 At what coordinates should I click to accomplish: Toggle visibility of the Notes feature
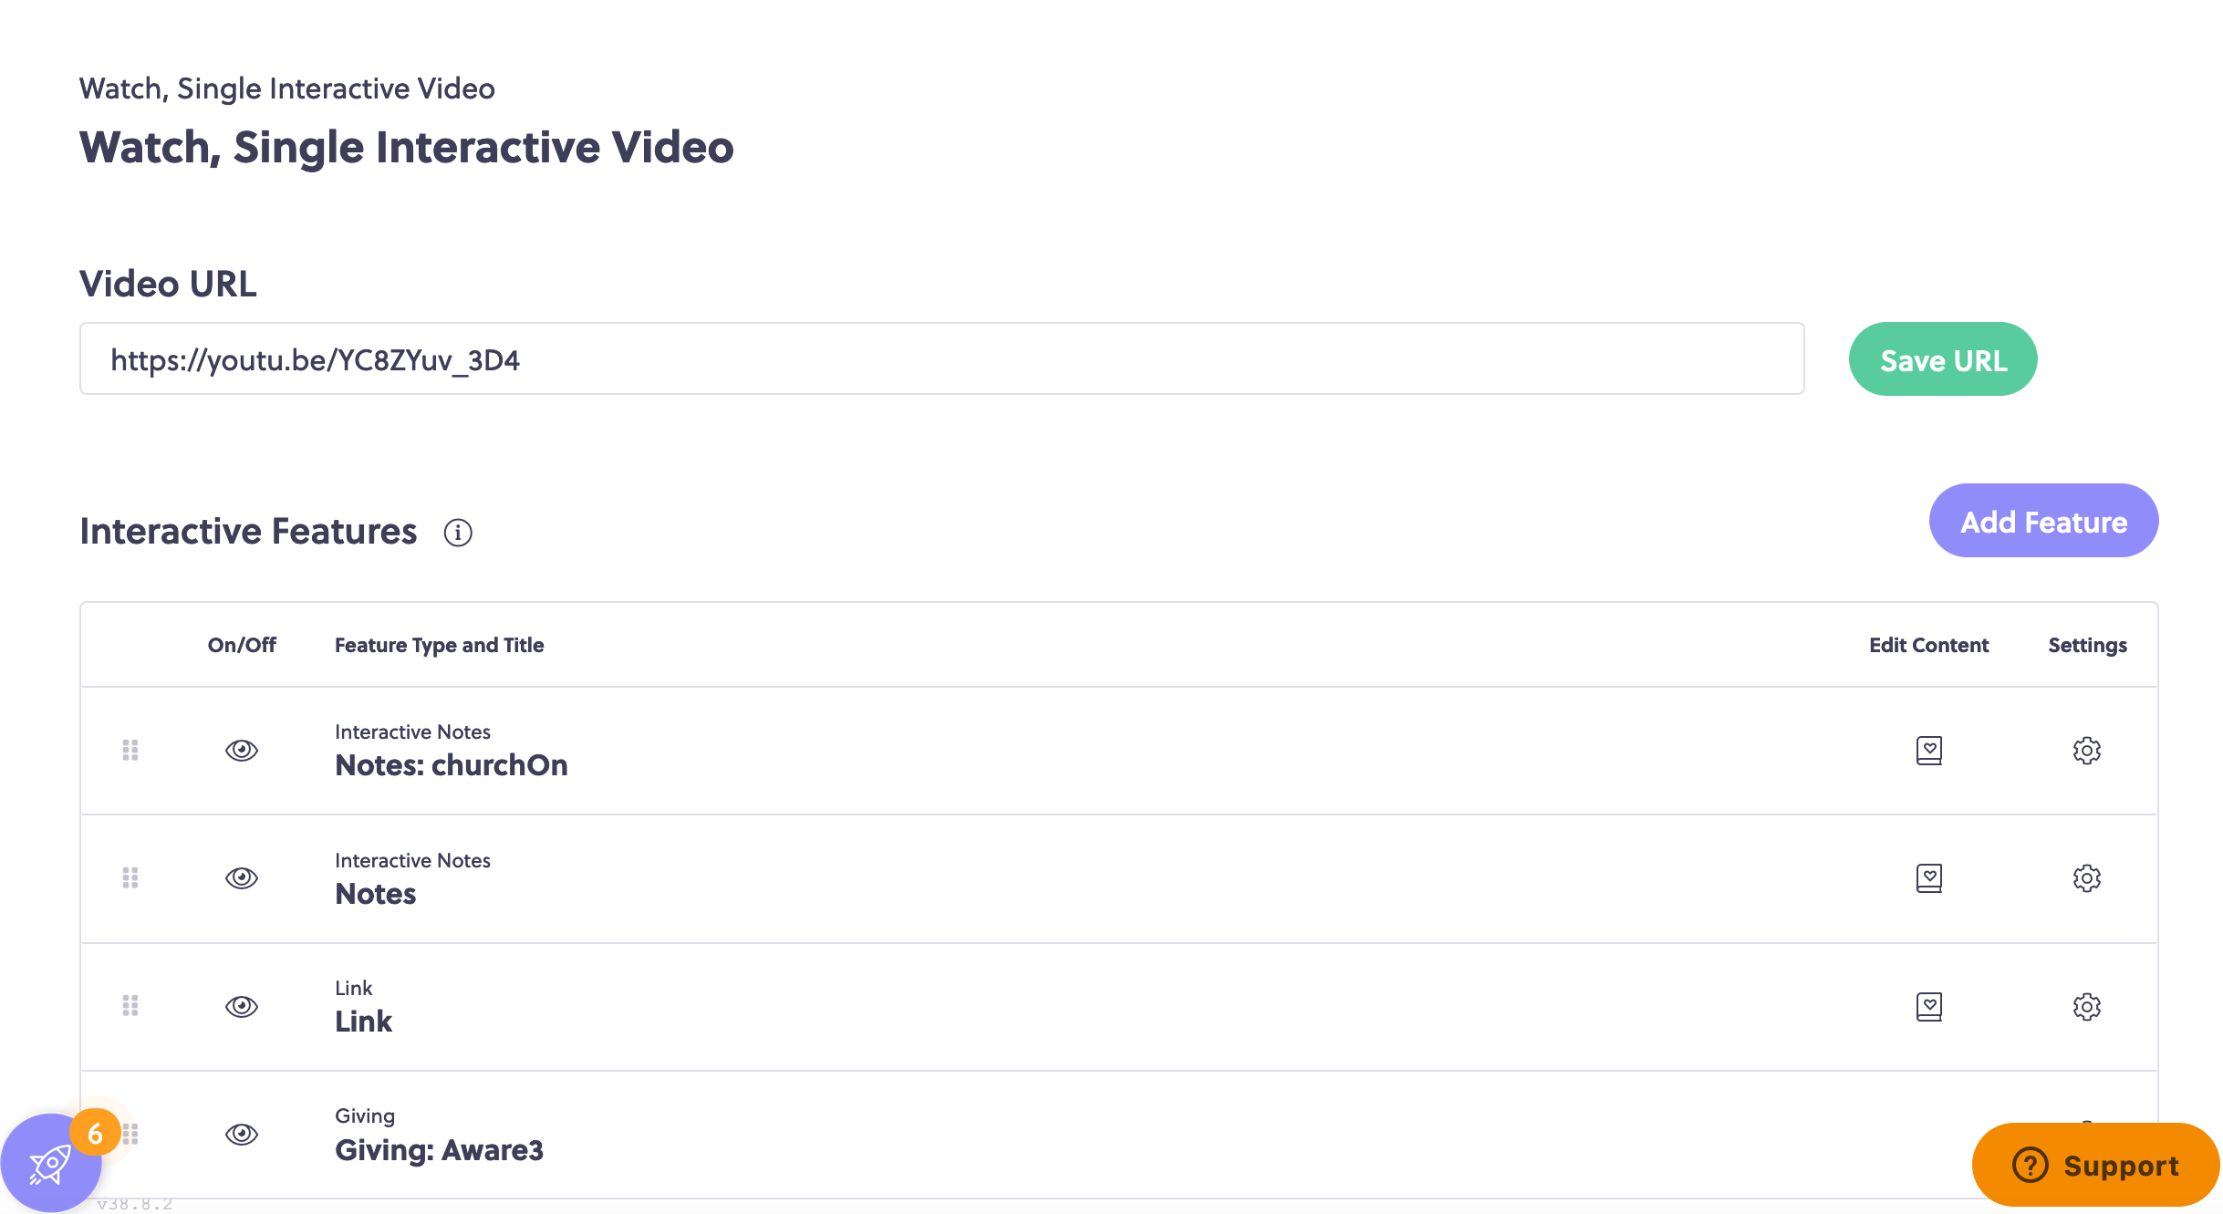pyautogui.click(x=242, y=877)
